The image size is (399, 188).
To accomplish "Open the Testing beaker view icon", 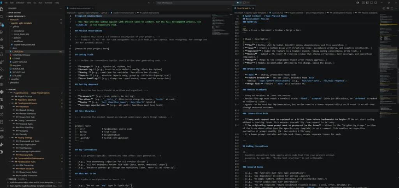I will pos(2,54).
